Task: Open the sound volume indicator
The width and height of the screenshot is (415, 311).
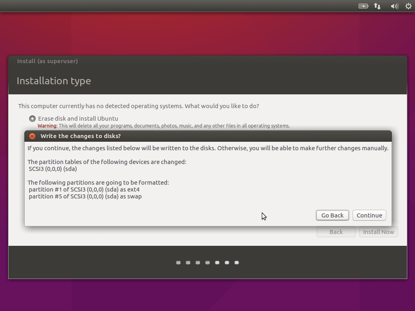Action: (x=394, y=6)
